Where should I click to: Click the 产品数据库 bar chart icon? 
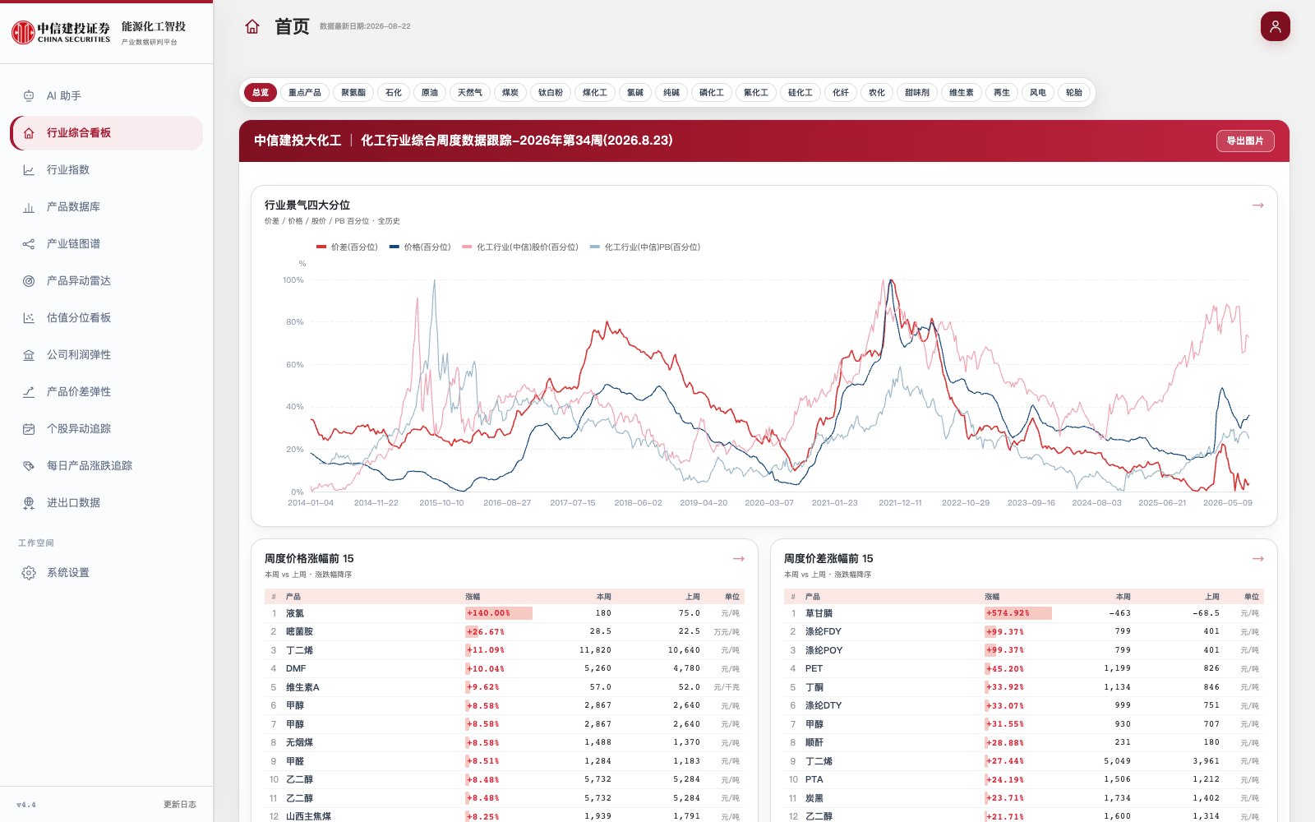29,207
